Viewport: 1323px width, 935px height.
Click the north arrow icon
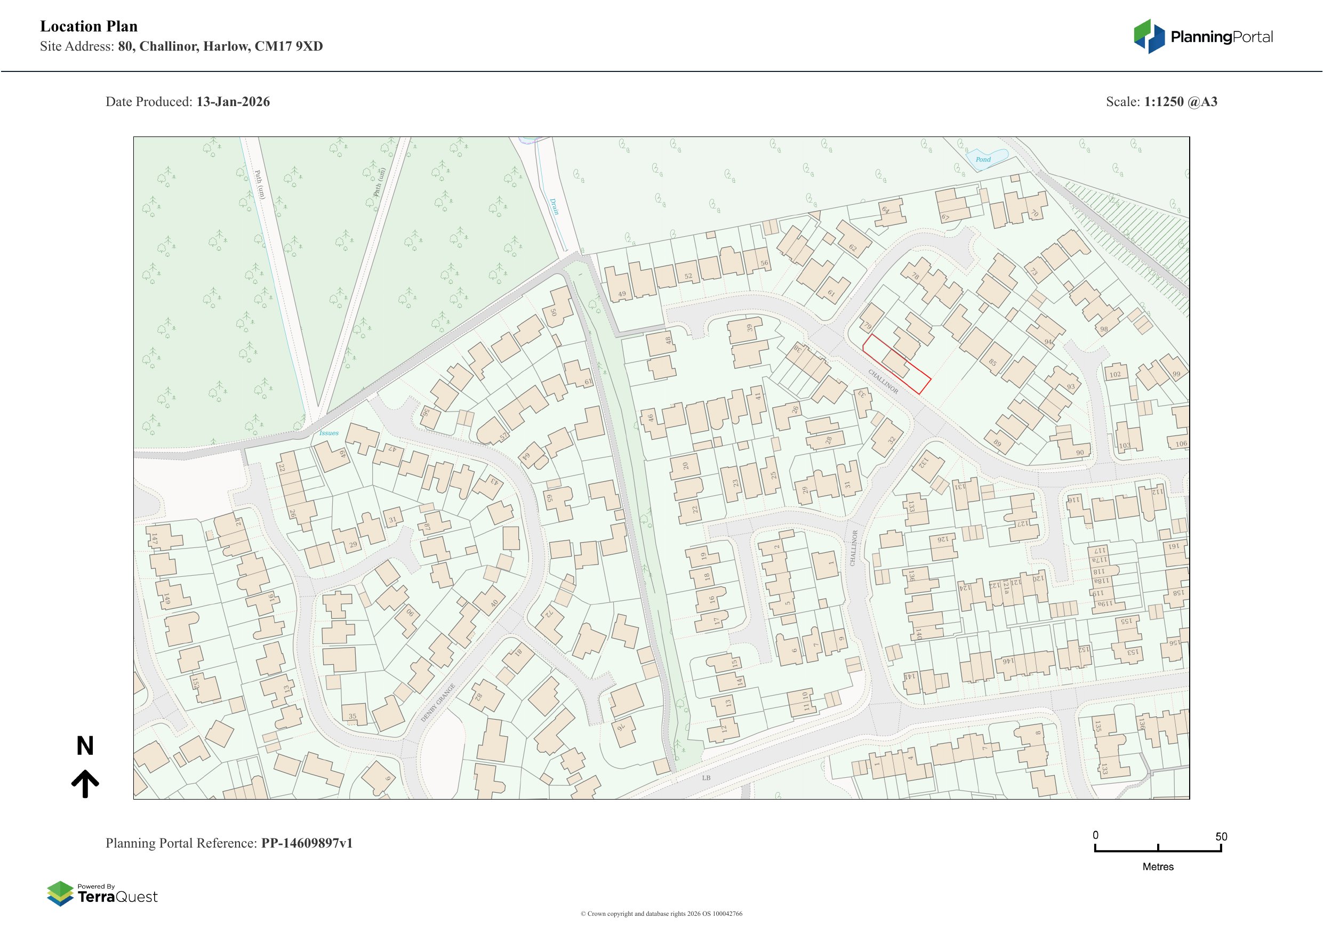click(85, 784)
